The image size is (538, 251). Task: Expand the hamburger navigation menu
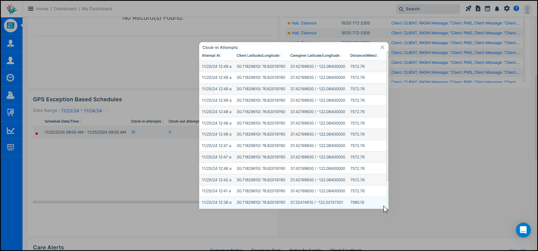click(x=30, y=8)
